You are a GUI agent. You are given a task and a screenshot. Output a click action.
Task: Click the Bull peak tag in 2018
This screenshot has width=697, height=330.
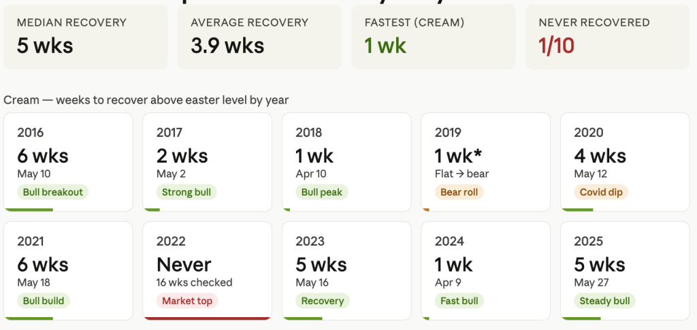click(322, 193)
